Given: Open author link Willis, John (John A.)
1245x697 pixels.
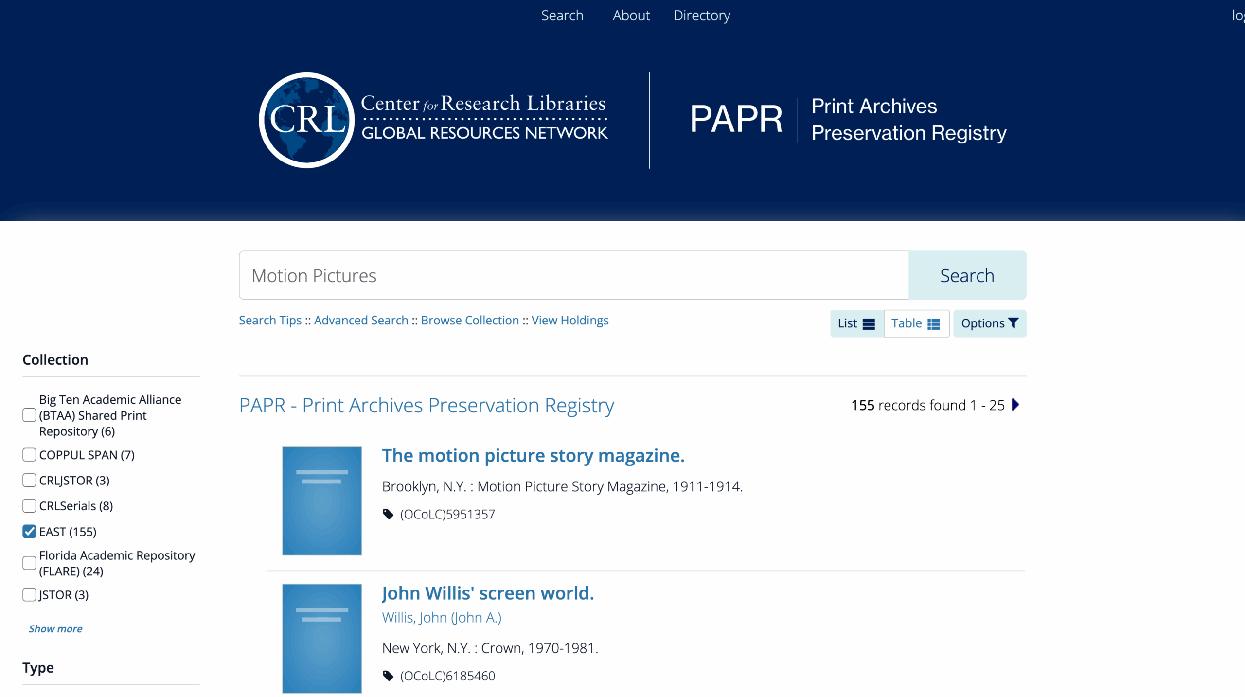Looking at the screenshot, I should coord(442,617).
